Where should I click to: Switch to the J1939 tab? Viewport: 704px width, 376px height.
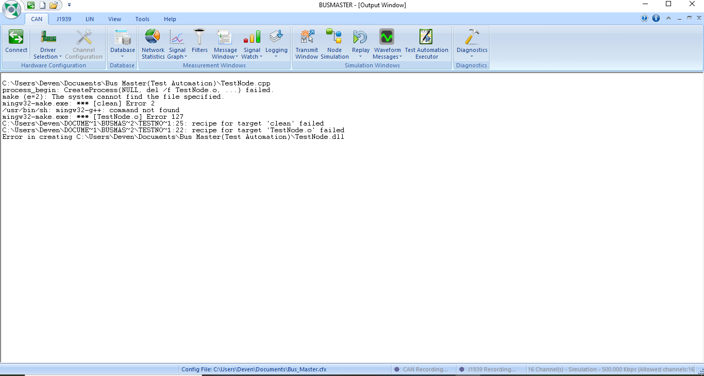click(64, 19)
